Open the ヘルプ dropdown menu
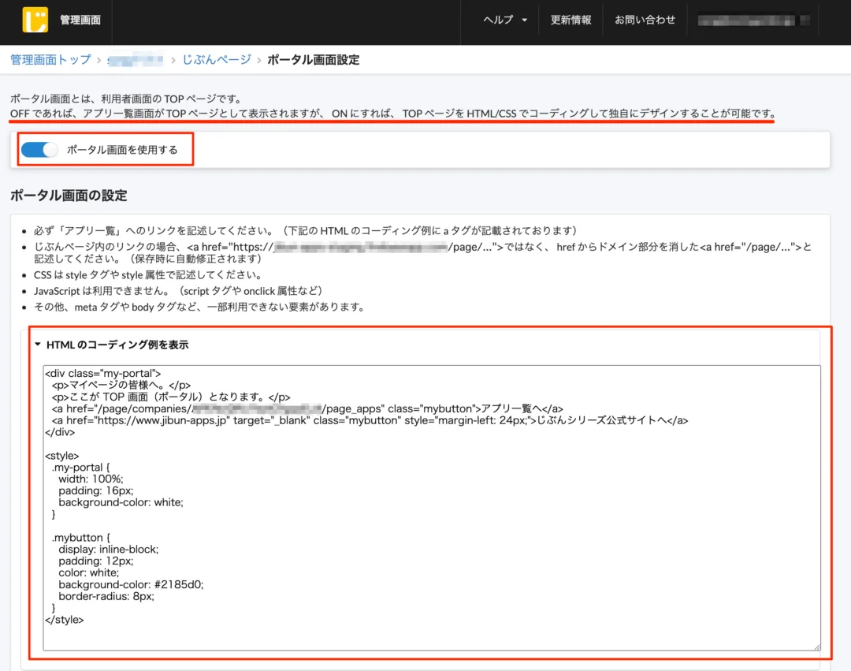Viewport: 851px width, 671px height. coord(505,20)
